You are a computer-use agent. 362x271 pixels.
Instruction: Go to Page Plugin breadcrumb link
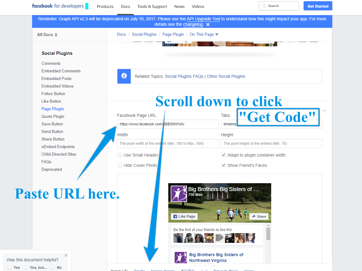point(173,35)
